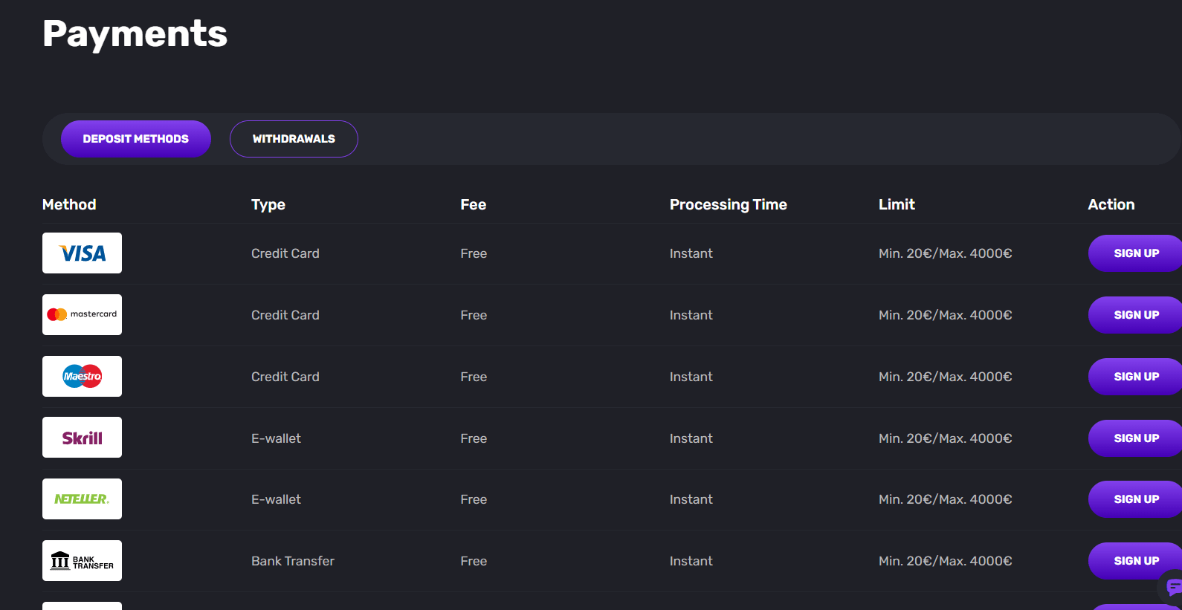This screenshot has height=610, width=1182.
Task: Click the Payments page heading
Action: (135, 34)
